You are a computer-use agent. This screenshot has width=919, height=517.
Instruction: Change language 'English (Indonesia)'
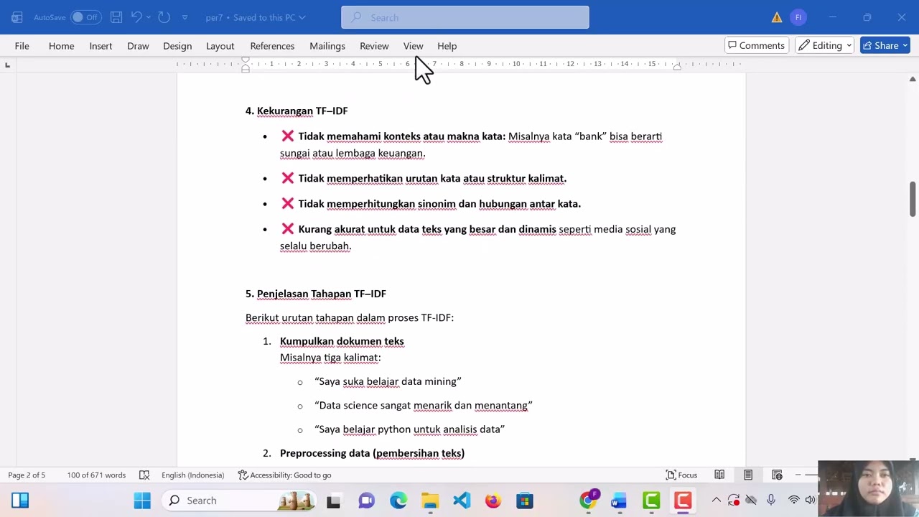tap(192, 475)
